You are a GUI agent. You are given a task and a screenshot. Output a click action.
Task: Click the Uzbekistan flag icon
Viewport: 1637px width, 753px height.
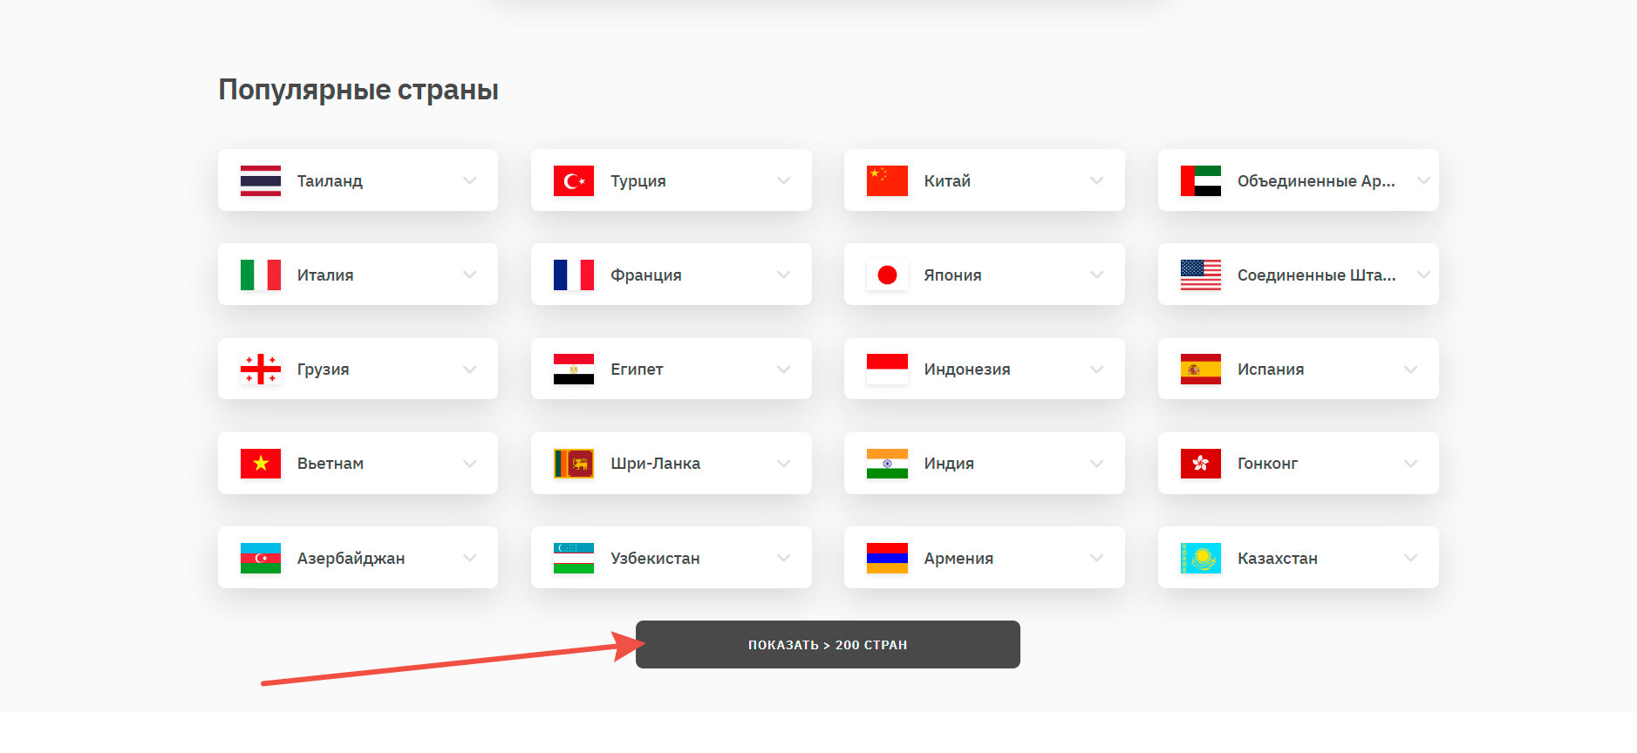[574, 558]
